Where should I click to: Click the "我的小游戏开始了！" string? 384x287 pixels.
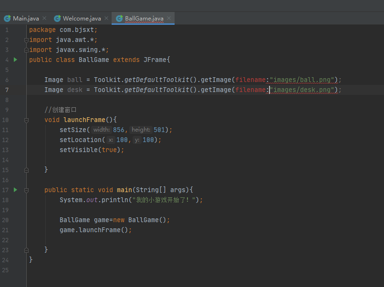coord(164,200)
